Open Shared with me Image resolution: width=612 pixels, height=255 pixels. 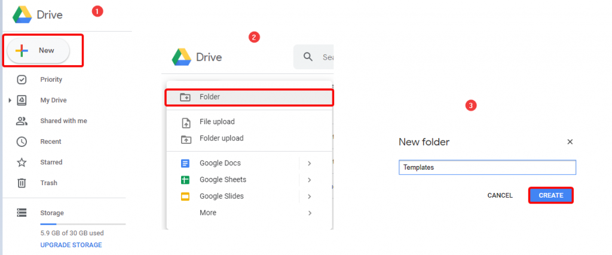click(65, 121)
